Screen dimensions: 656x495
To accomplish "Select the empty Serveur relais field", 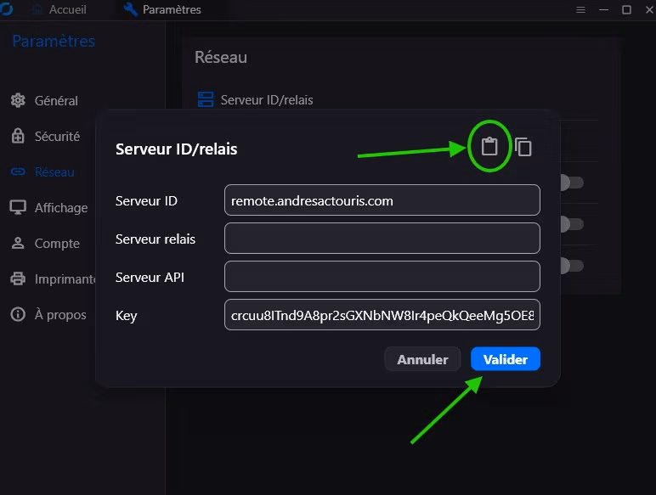I will point(382,239).
